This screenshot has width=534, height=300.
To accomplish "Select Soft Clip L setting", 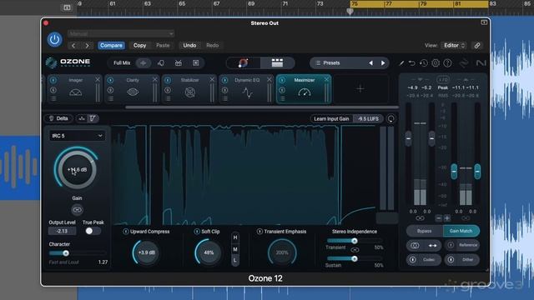I will tap(235, 261).
